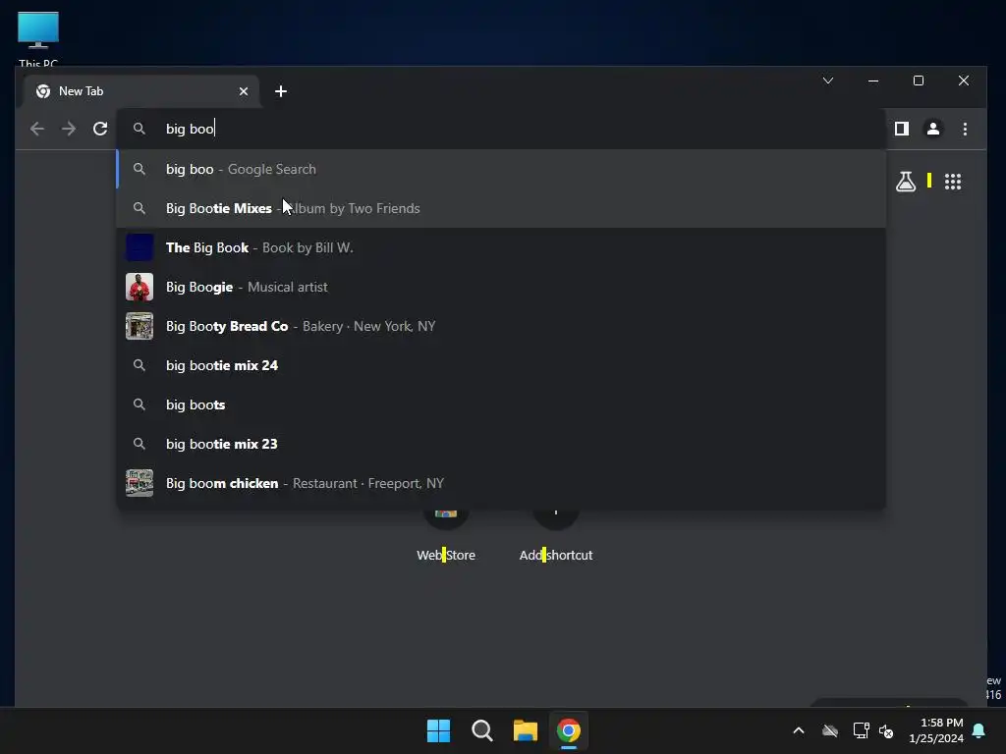Screen dimensions: 1006x754
Task: Open the Search Labs flask icon
Action: click(906, 182)
